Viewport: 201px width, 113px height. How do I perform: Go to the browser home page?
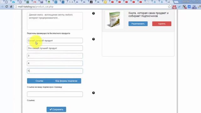click(11, 7)
